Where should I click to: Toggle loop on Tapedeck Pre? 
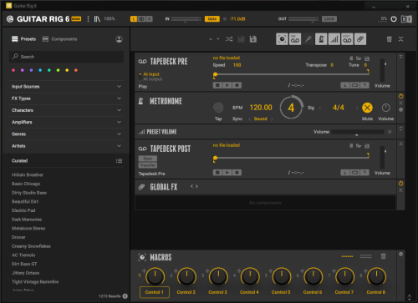tap(354, 85)
